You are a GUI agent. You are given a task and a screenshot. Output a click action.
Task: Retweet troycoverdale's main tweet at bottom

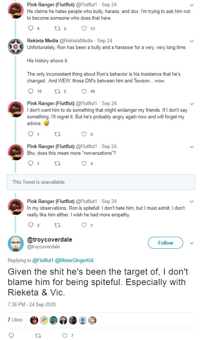point(38,336)
